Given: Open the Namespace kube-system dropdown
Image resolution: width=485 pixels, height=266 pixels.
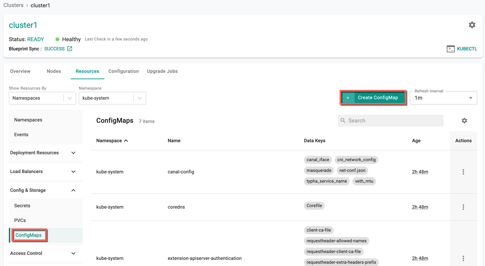Looking at the screenshot, I should pyautogui.click(x=112, y=98).
